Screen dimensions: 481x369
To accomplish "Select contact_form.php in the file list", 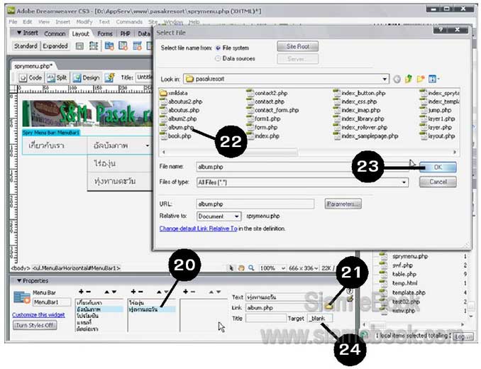I will coord(272,110).
